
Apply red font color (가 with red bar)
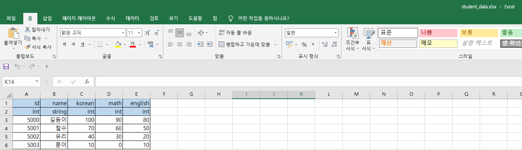pyautogui.click(x=132, y=44)
